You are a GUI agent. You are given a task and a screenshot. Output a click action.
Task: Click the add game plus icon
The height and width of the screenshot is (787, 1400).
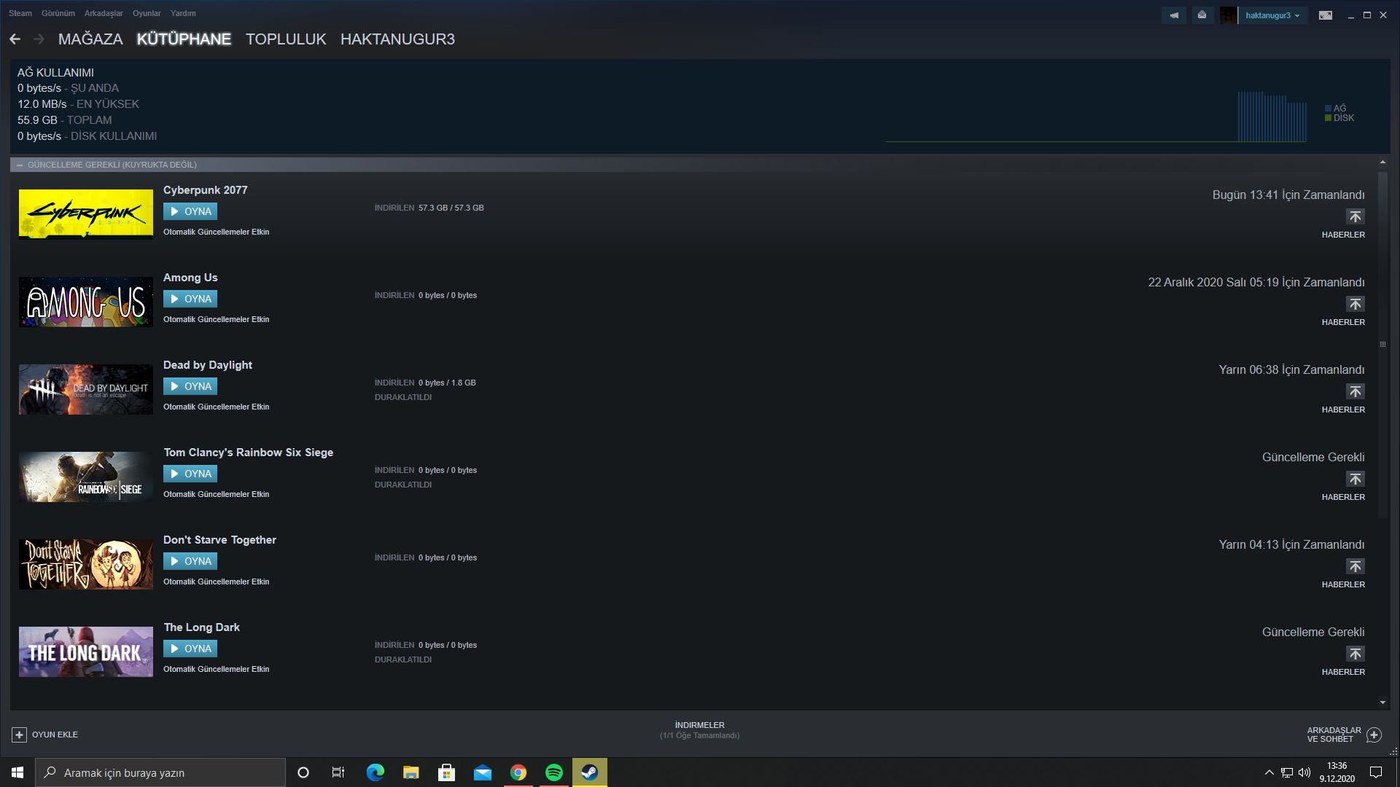(x=20, y=735)
